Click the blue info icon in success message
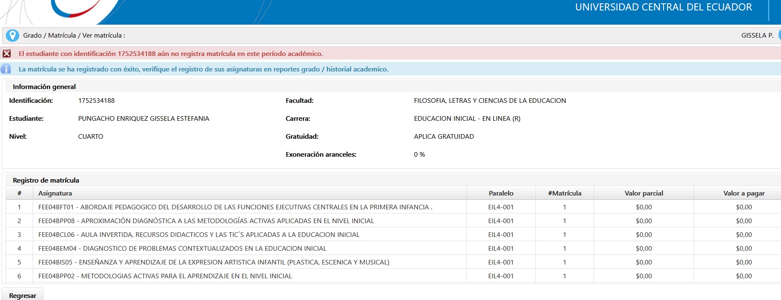The height and width of the screenshot is (300, 781). (6, 69)
